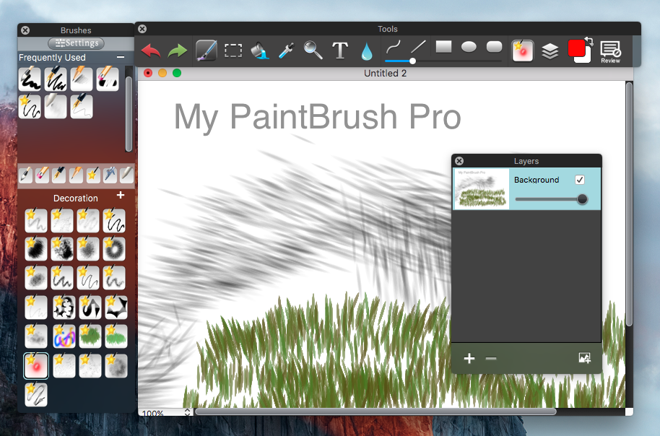This screenshot has height=436, width=660.
Task: Click the Frequently Used brushes scrollbar
Action: [129, 113]
